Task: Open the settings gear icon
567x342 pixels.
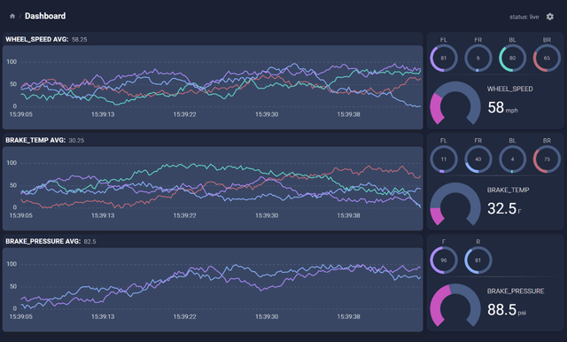Action: tap(550, 17)
